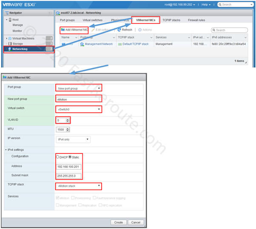This screenshot has width=256, height=229.
Task: Click the Navigator panel collapse icon
Action: point(50,13)
